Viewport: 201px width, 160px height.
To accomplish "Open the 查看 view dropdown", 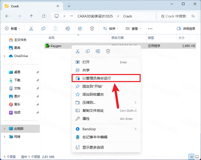I will point(133,29).
